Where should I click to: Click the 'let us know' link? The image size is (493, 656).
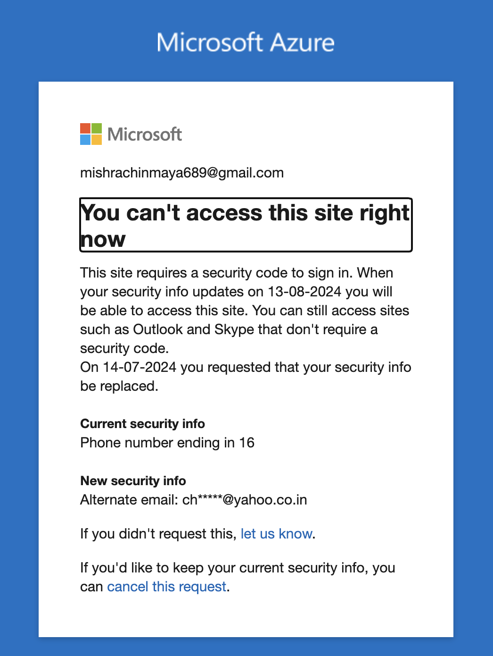(276, 534)
